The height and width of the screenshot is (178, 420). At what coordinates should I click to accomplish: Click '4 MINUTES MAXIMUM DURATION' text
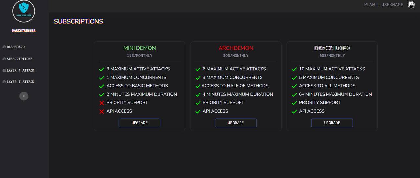[x=238, y=94]
